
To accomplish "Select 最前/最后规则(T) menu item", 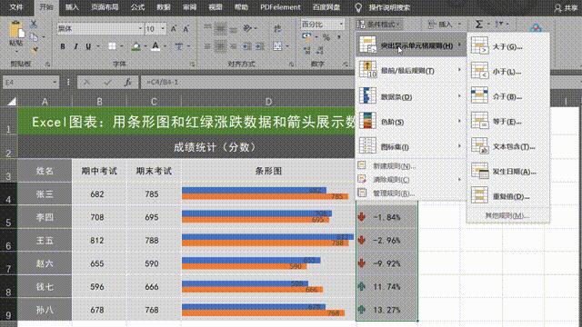I will (411, 70).
